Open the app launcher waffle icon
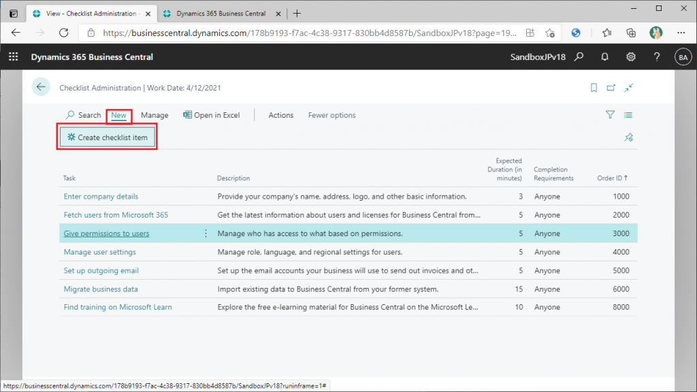Image resolution: width=697 pixels, height=392 pixels. coord(14,57)
